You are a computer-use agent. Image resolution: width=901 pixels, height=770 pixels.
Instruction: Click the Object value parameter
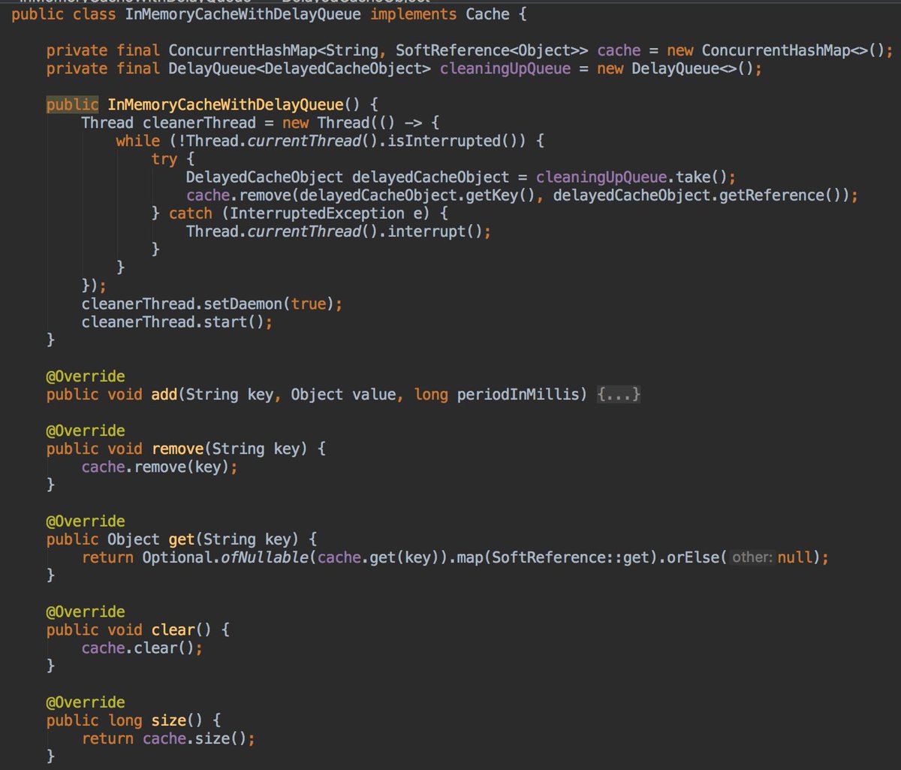pyautogui.click(x=342, y=394)
